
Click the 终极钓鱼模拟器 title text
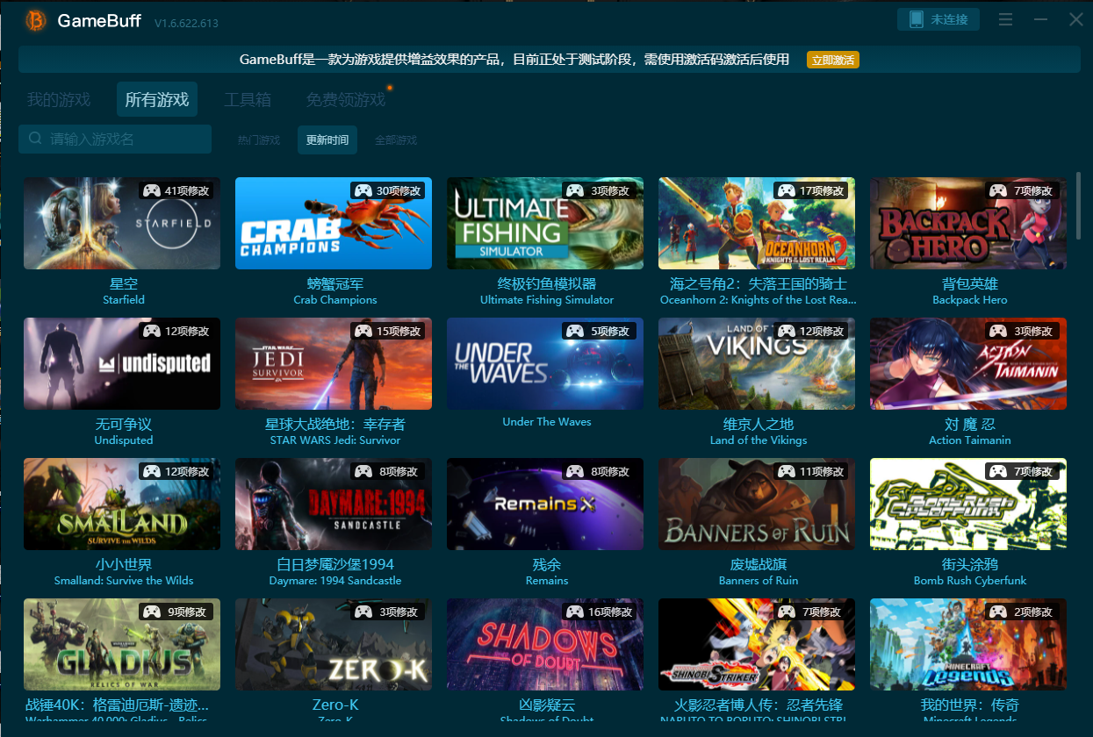point(546,284)
